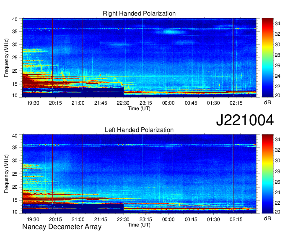Click "23:15" time tick on Right Handed plot
The height and width of the screenshot is (232, 285).
click(x=146, y=103)
